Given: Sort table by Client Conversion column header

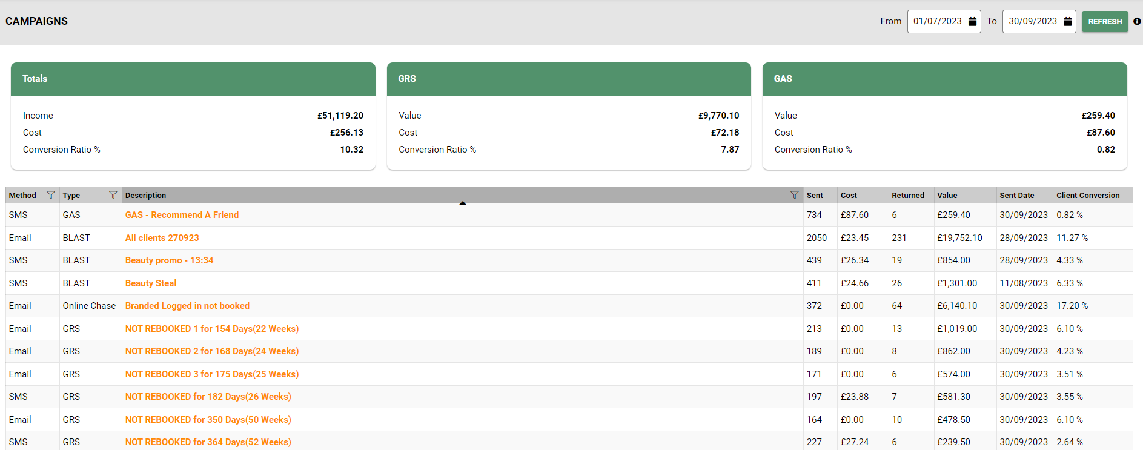Looking at the screenshot, I should [1087, 195].
